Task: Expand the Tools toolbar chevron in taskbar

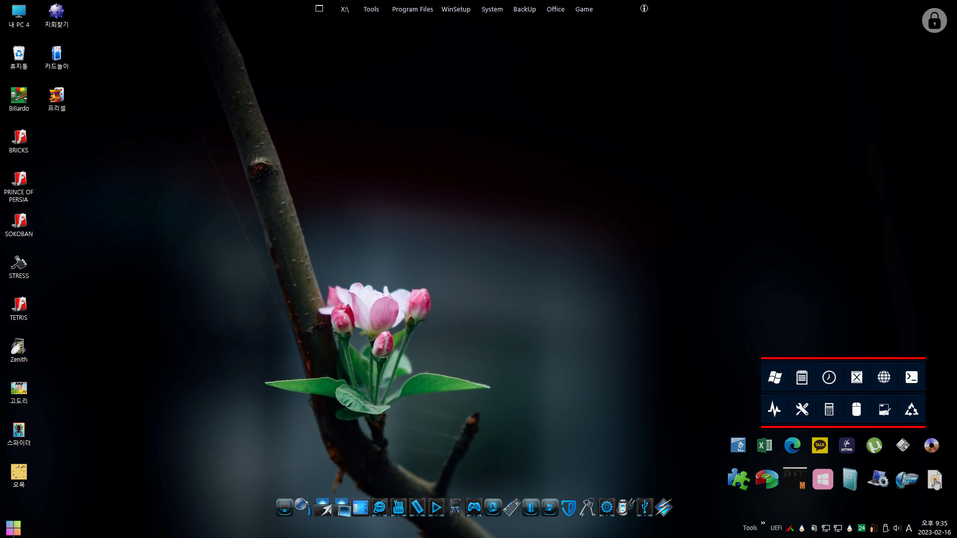Action: [x=763, y=523]
